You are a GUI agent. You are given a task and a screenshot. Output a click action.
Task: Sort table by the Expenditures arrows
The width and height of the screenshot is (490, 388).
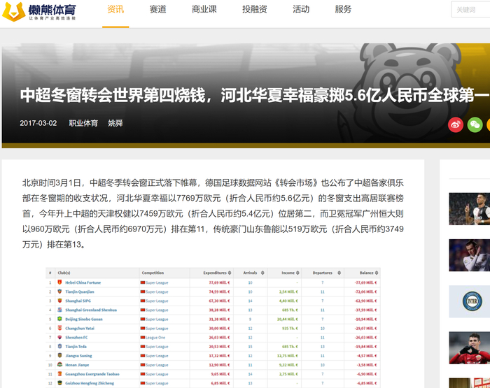[230, 273]
